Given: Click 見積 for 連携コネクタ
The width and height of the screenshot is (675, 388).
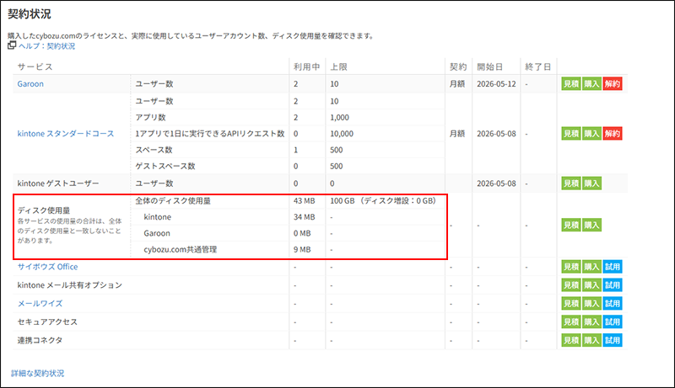Looking at the screenshot, I should tap(571, 341).
